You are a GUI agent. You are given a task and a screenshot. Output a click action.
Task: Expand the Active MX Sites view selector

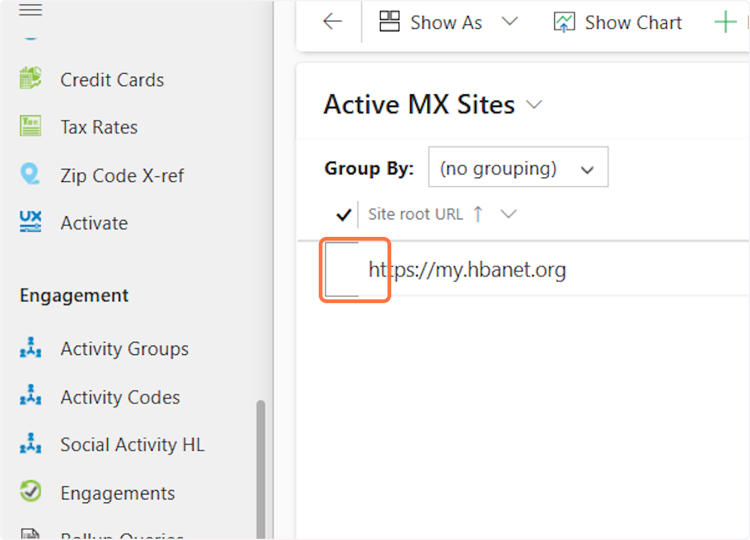(x=534, y=104)
